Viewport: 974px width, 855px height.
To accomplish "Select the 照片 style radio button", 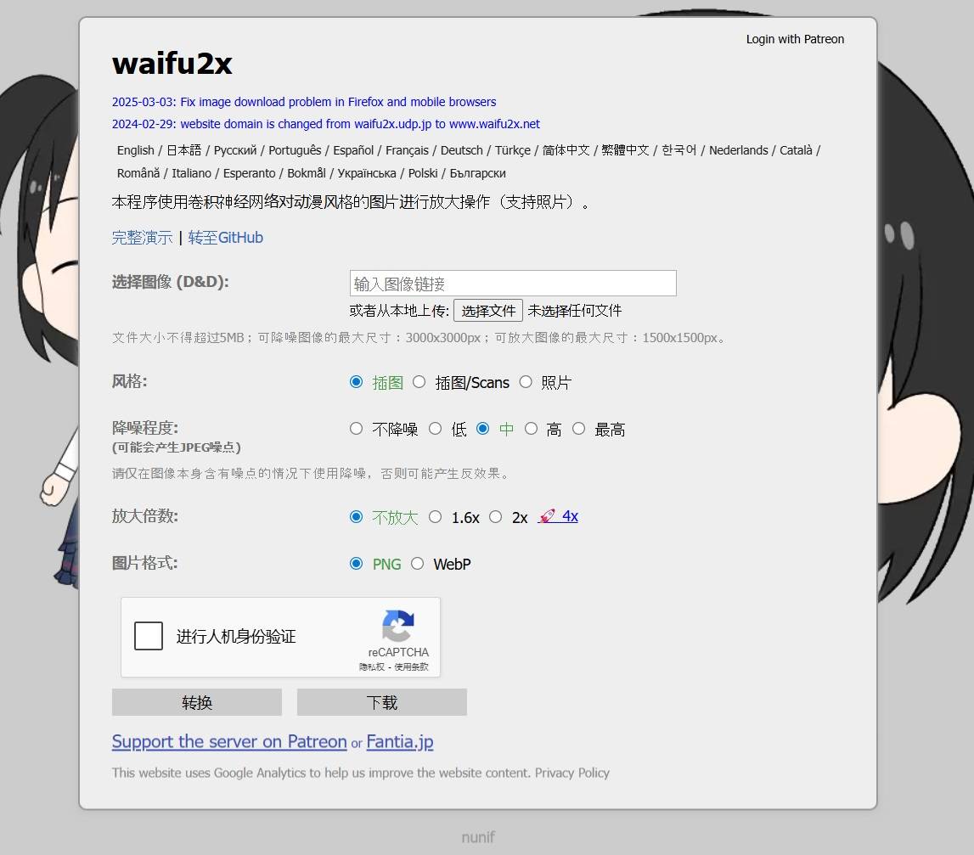I will 526,382.
